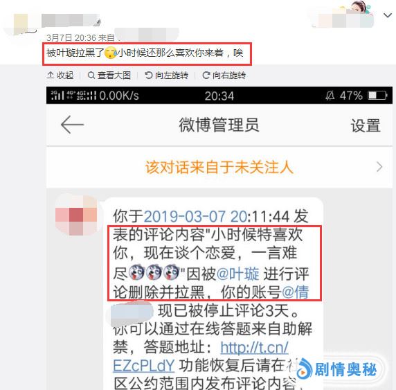
Task: Rotate image left with 向左旋转
Action: click(x=167, y=76)
